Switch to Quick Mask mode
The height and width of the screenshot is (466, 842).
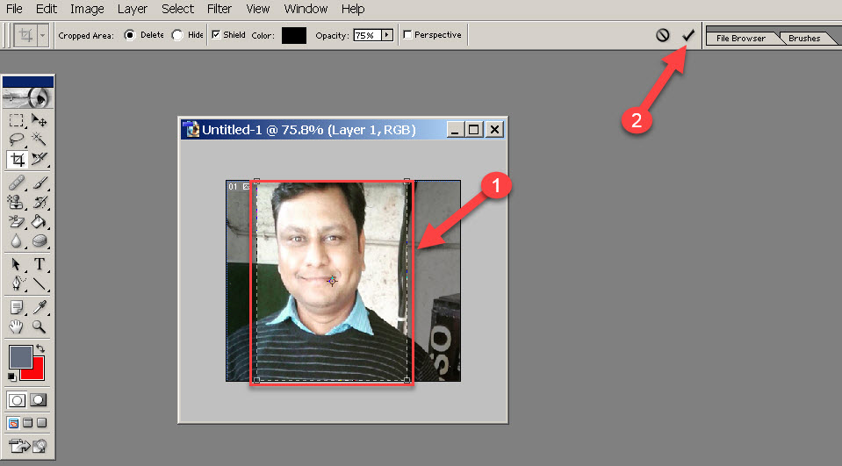[38, 400]
